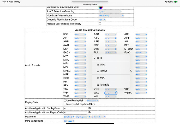The image size is (180, 125).
Task: Open the VOC format dropdown
Action: pyautogui.click(x=111, y=89)
